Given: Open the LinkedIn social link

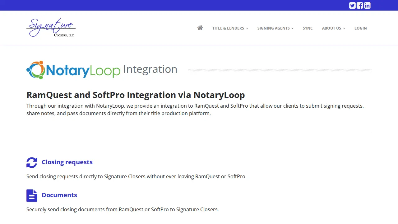Looking at the screenshot, I should [367, 5].
